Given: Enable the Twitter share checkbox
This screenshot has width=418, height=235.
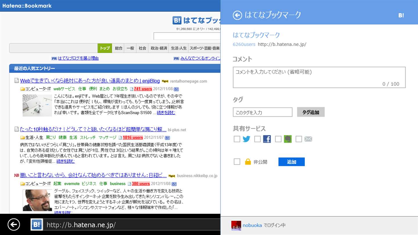Looking at the screenshot, I should click(237, 139).
